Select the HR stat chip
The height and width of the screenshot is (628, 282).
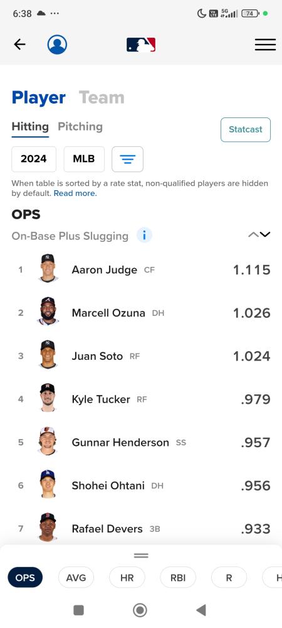pyautogui.click(x=127, y=578)
